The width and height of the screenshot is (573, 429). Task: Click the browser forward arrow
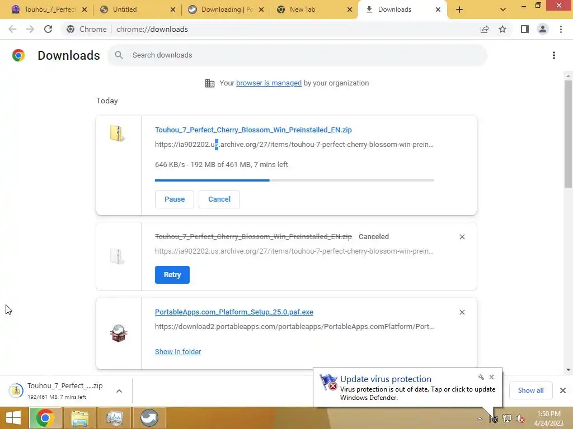(30, 29)
